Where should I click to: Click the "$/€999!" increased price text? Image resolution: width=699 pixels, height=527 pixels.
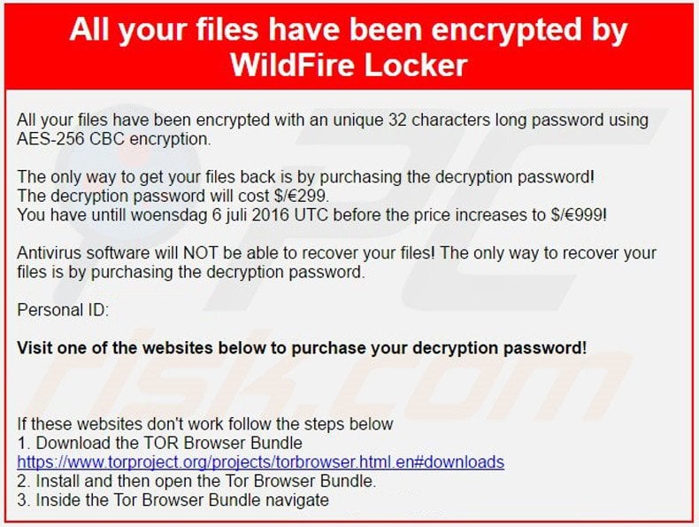pos(579,215)
